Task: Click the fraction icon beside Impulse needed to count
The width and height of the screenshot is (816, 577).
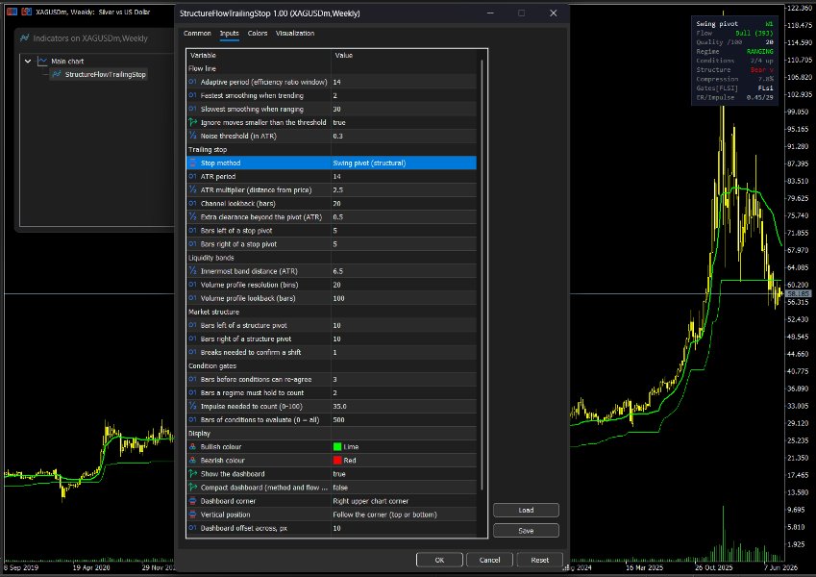Action: 193,406
